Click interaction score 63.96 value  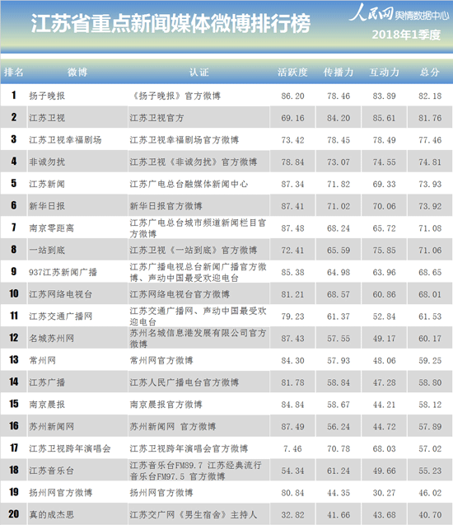tap(384, 273)
